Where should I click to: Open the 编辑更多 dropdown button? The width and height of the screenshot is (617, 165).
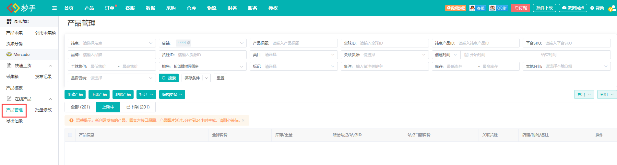172,95
